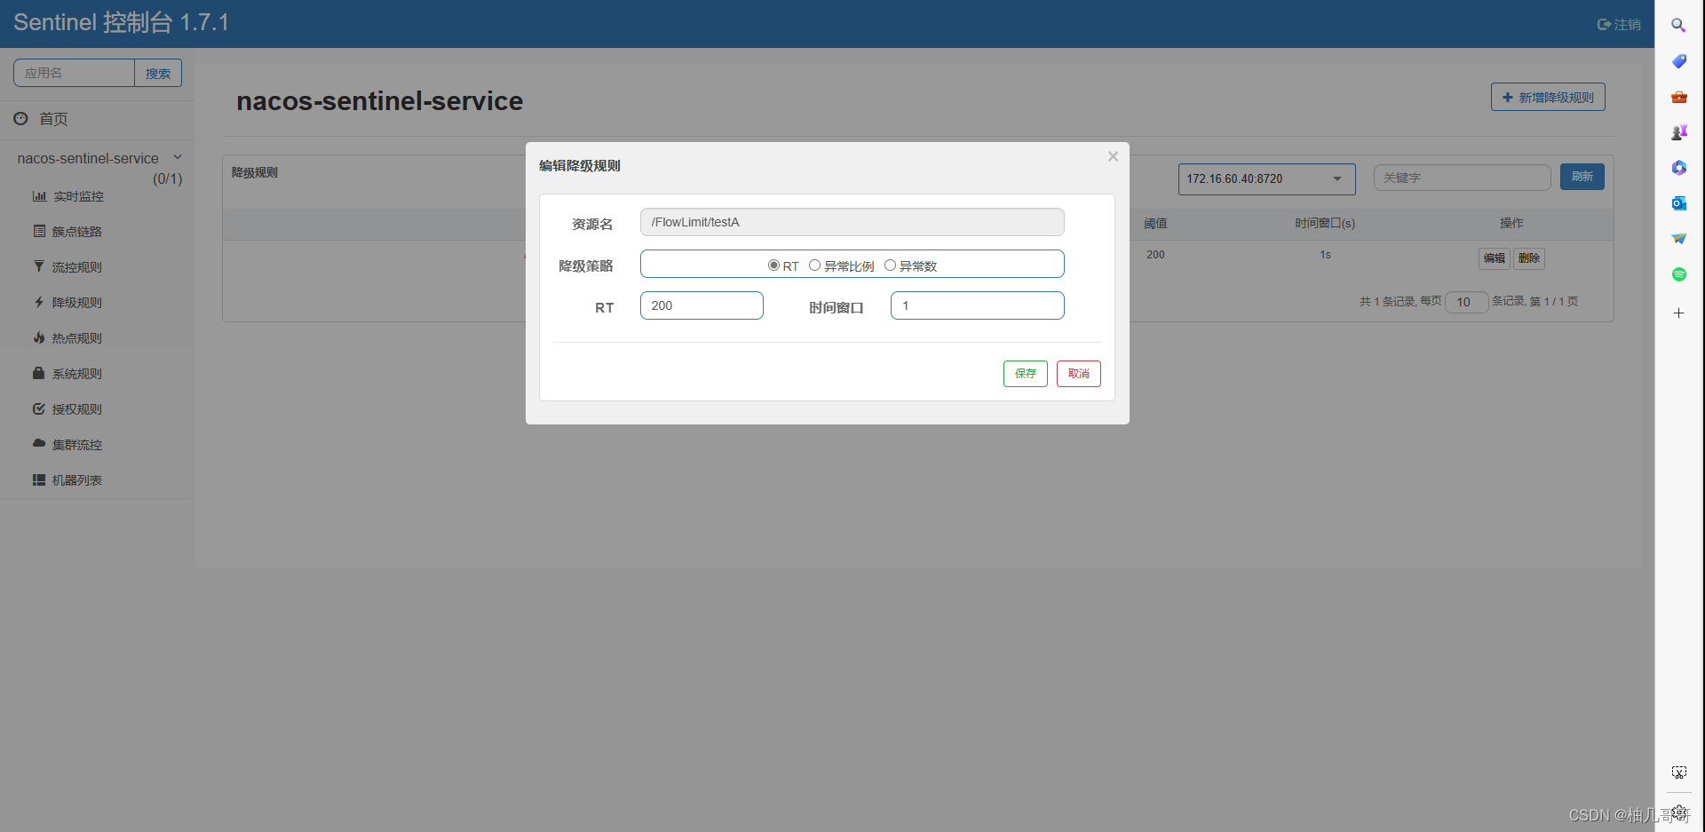Screen dimensions: 1705x832
Task: Click the 应用名 search input
Action: click(x=74, y=73)
